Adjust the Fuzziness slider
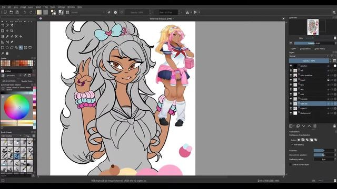337x189 pixels. tap(324, 151)
